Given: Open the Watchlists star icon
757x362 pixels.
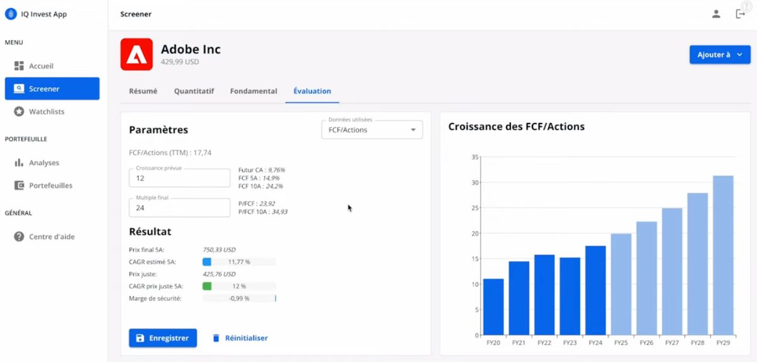Looking at the screenshot, I should (19, 112).
